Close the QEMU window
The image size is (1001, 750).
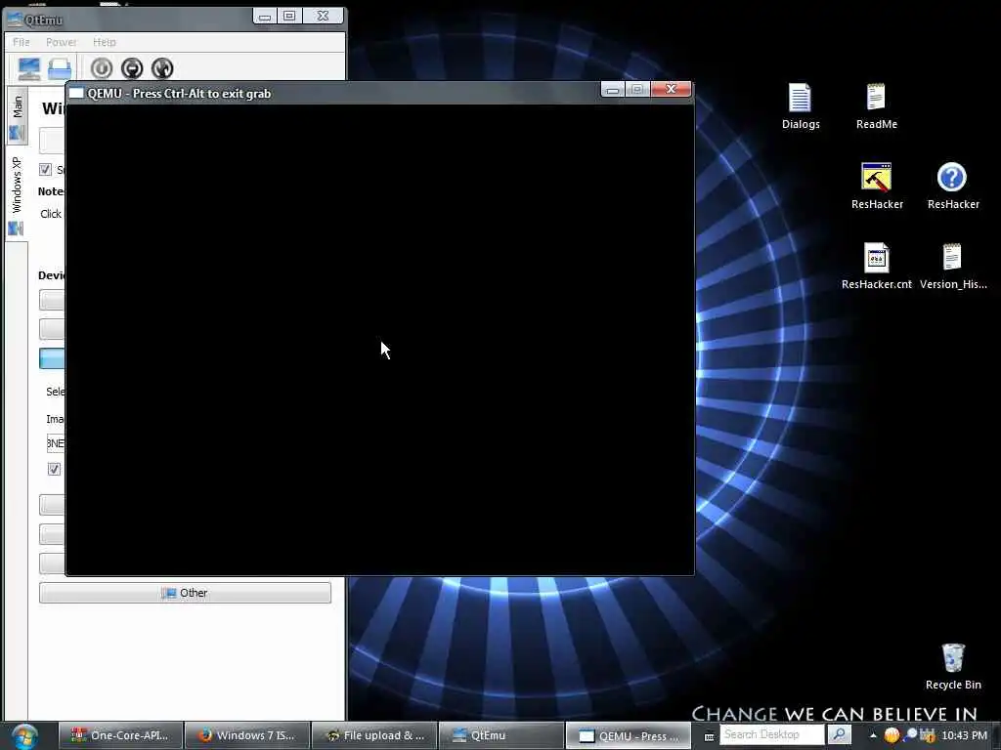[x=671, y=89]
